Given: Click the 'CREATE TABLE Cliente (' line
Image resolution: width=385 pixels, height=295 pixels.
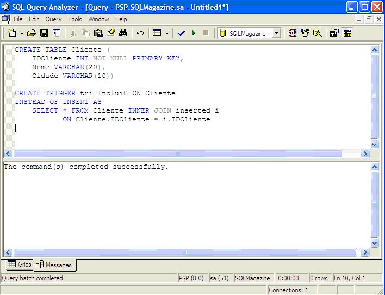Looking at the screenshot, I should point(63,50).
